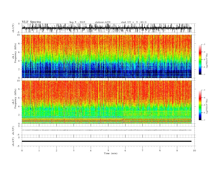Click the ch.2 Frequency (kHz) axis label
Screen dimensions: 219x169
point(14,99)
